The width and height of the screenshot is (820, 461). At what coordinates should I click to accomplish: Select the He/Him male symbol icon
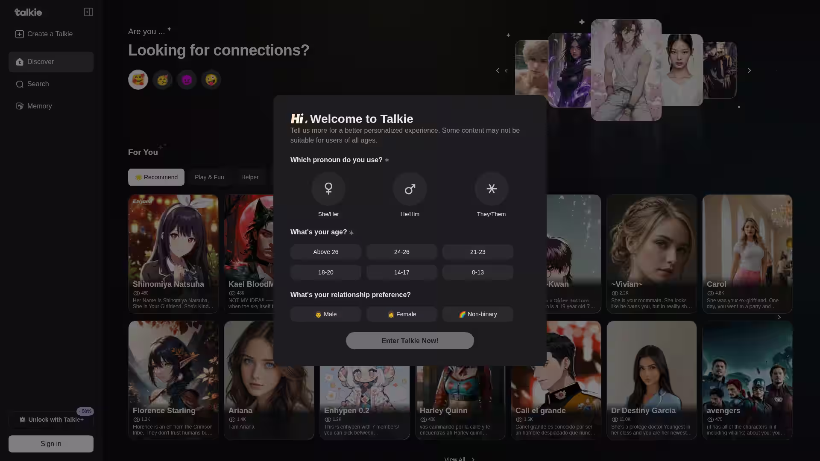pyautogui.click(x=410, y=189)
